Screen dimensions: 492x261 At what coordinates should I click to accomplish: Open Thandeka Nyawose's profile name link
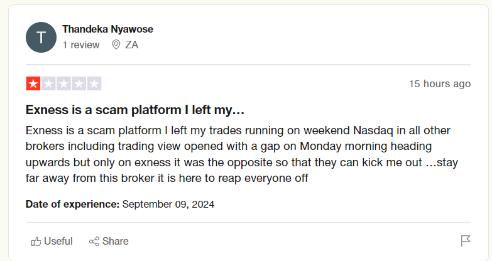tap(107, 29)
